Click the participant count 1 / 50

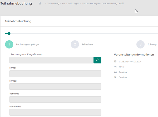[121, 67]
